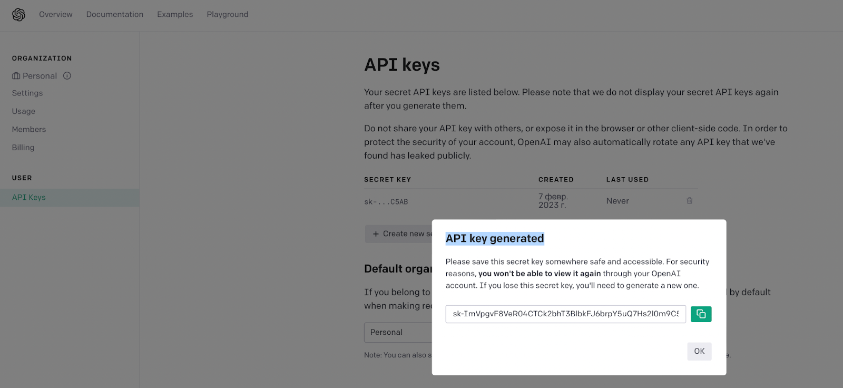Click the generated secret key text field

(x=565, y=314)
